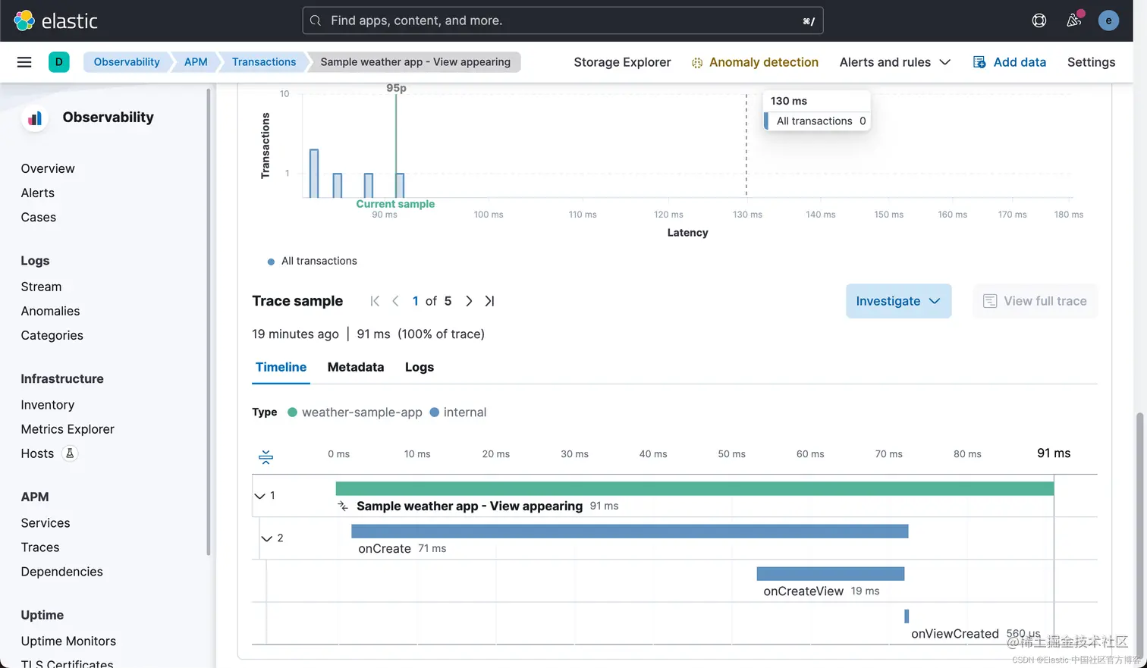Click the green Sample weather app span bar
The height and width of the screenshot is (668, 1147).
[x=695, y=489]
